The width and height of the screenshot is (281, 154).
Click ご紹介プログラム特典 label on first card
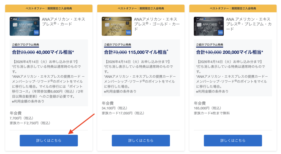[26, 45]
